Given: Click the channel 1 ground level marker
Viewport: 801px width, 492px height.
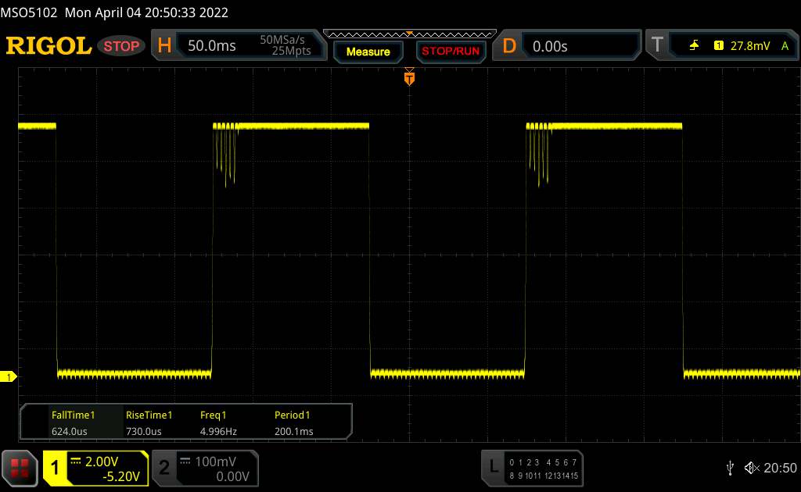Looking at the screenshot, I should 9,377.
